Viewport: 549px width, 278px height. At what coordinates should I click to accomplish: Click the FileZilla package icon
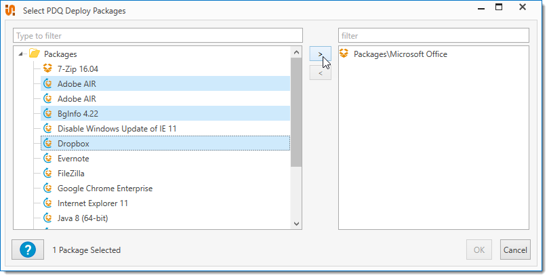47,173
